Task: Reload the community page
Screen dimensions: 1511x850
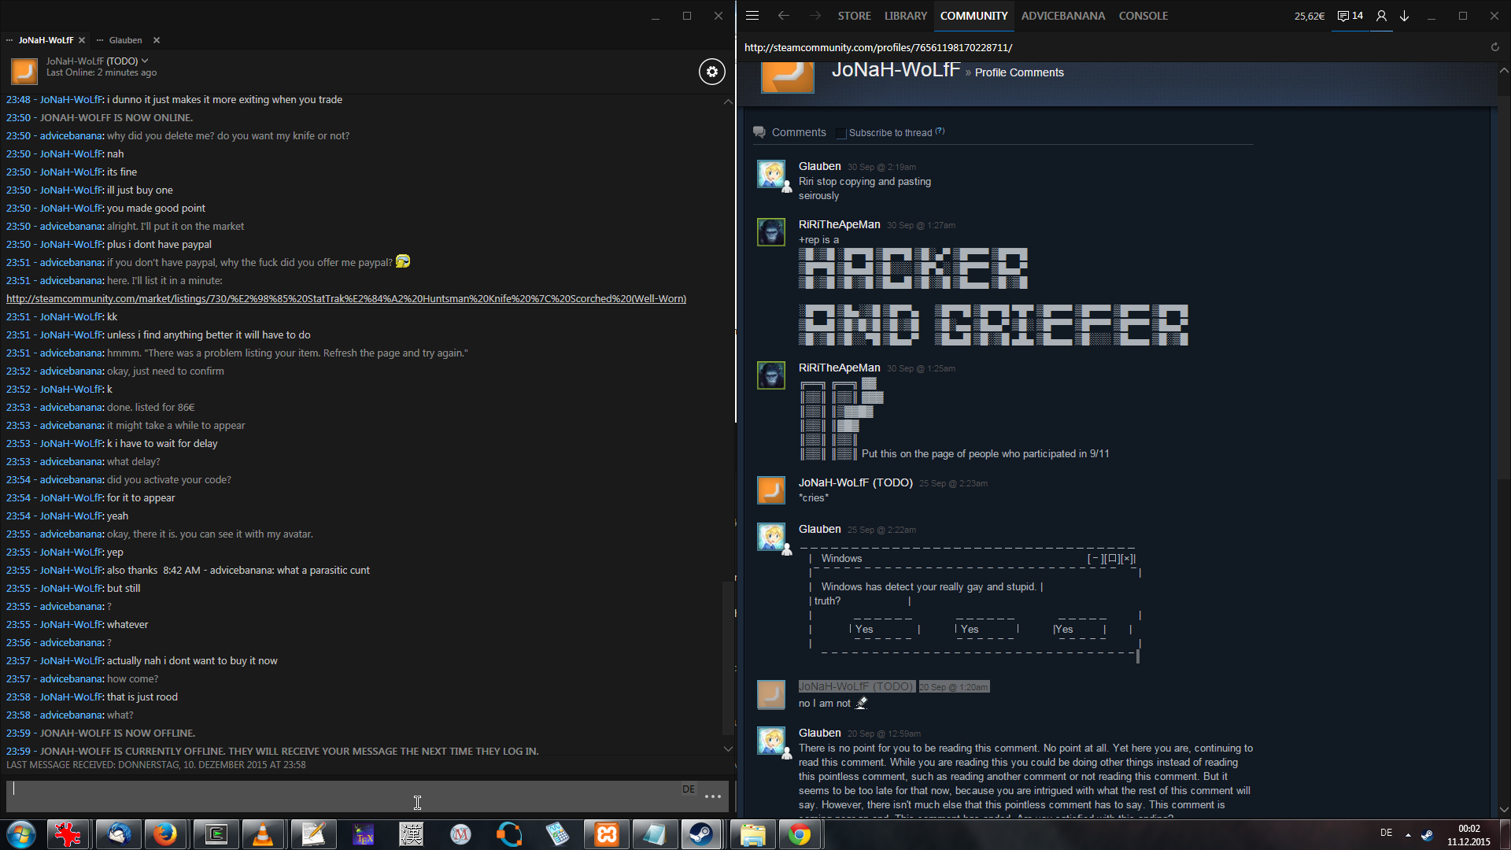Action: click(x=1494, y=47)
